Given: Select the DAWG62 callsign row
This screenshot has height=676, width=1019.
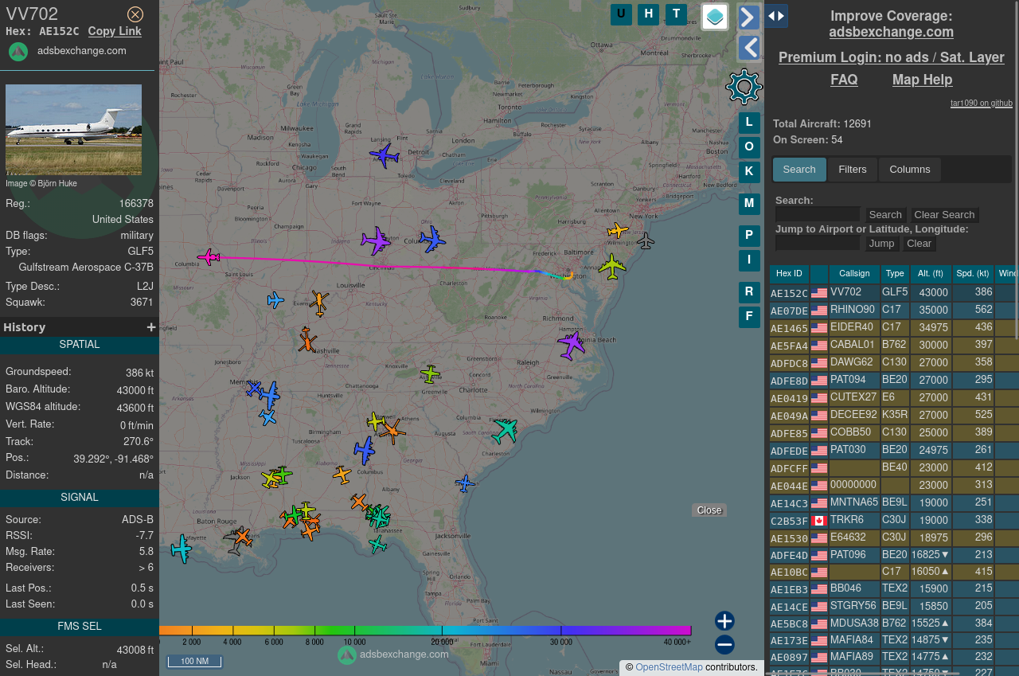Looking at the screenshot, I should (894, 362).
